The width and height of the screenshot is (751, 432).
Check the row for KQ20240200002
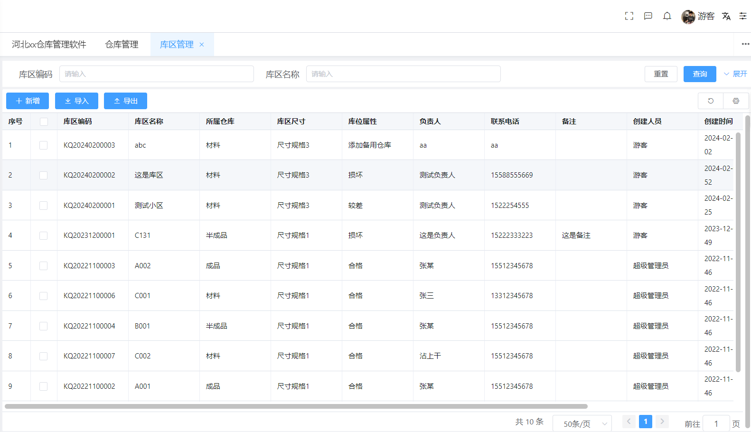point(43,175)
